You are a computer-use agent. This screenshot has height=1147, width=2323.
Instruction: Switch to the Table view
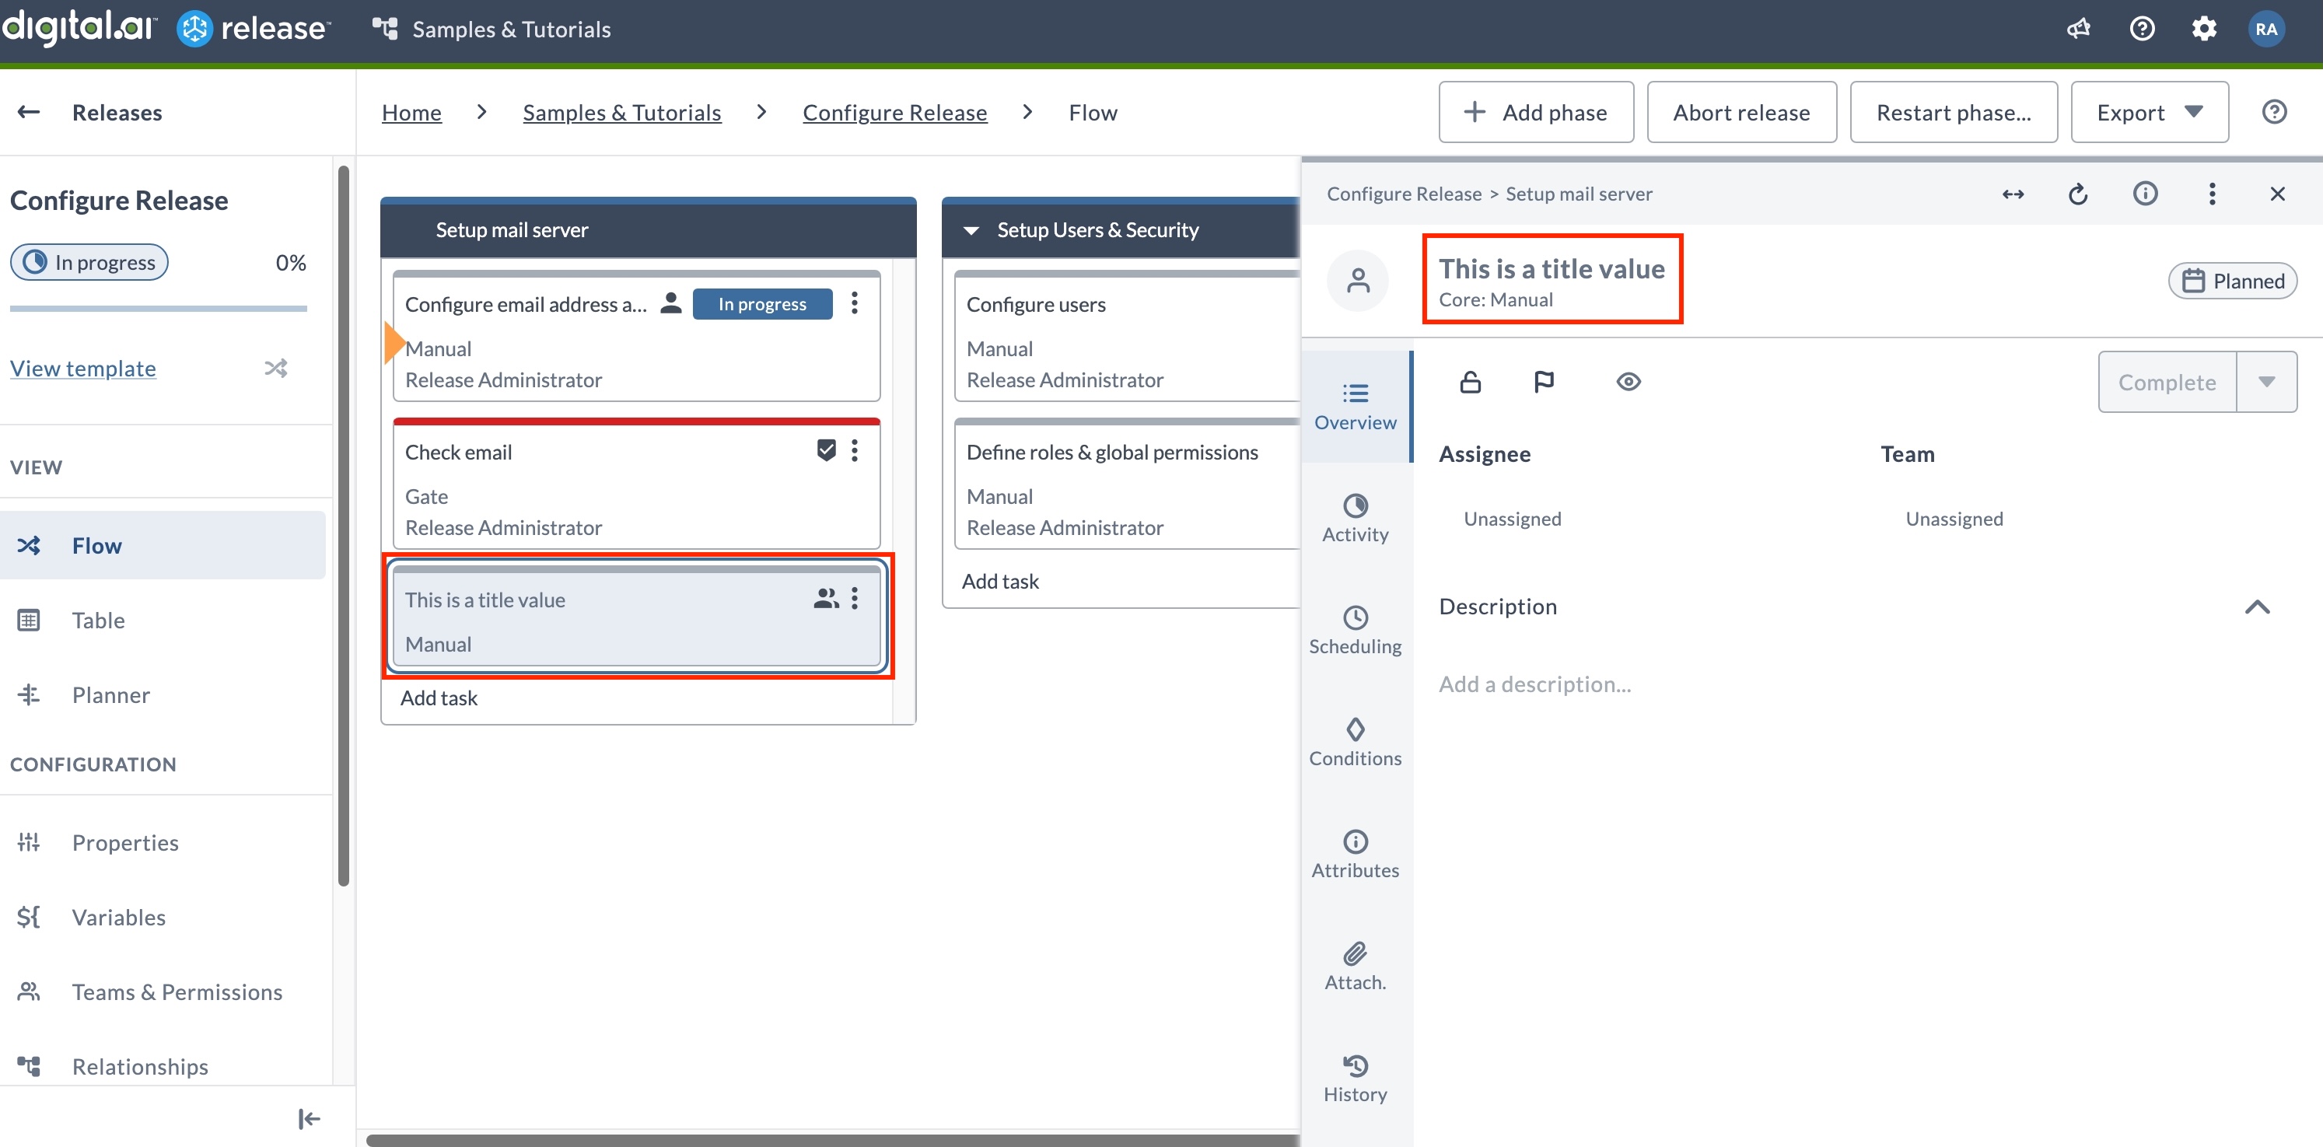coord(163,620)
